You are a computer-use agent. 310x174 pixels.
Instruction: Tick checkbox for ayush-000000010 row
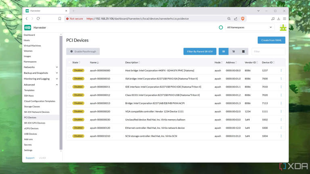click(69, 79)
